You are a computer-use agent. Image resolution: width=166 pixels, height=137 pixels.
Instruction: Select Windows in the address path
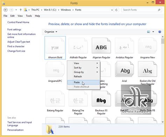click(x=66, y=10)
